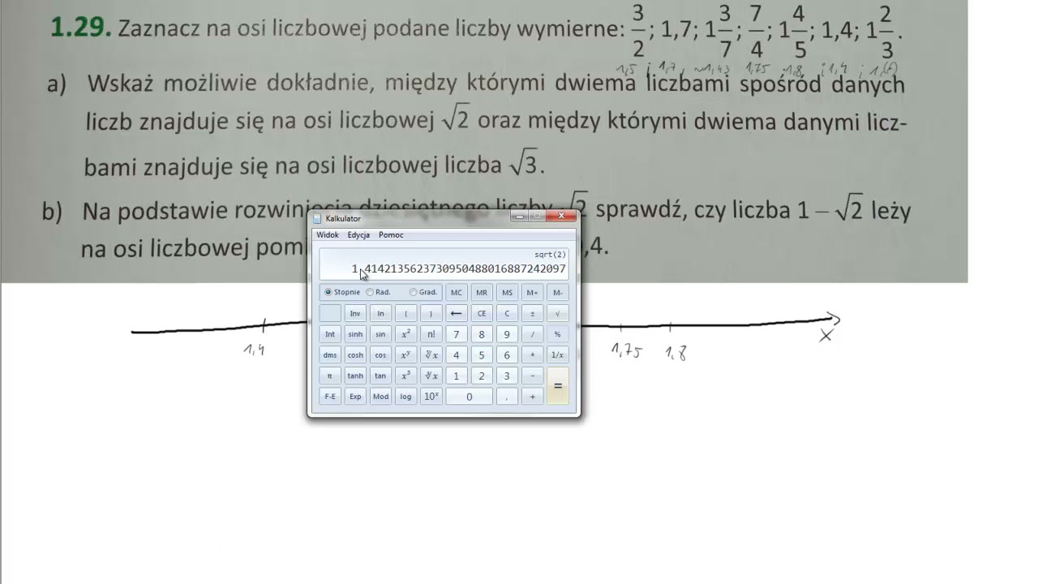Click the close parenthesis button
The width and height of the screenshot is (1038, 584).
[431, 313]
